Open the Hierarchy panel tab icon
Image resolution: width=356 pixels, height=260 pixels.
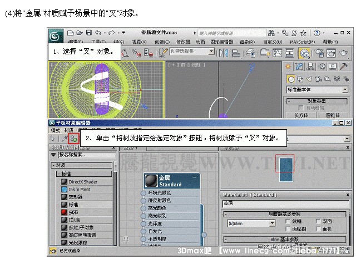tap(310, 67)
